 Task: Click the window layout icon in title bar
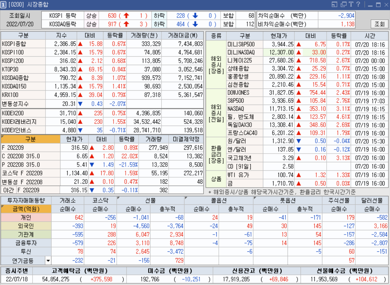[334, 4]
